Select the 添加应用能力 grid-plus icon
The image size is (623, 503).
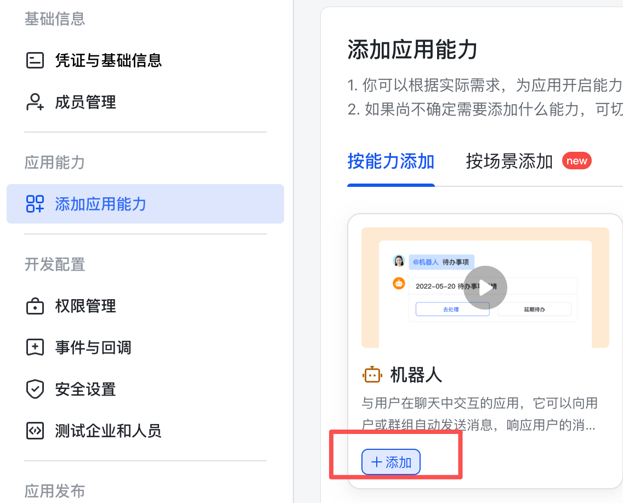(35, 204)
